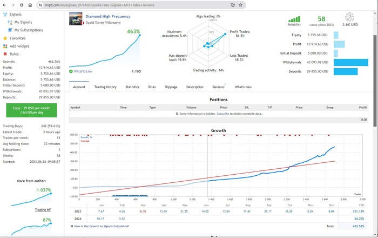This screenshot has height=238, width=378.
Task: Click the 87% author signal chart
Action: tap(31, 228)
